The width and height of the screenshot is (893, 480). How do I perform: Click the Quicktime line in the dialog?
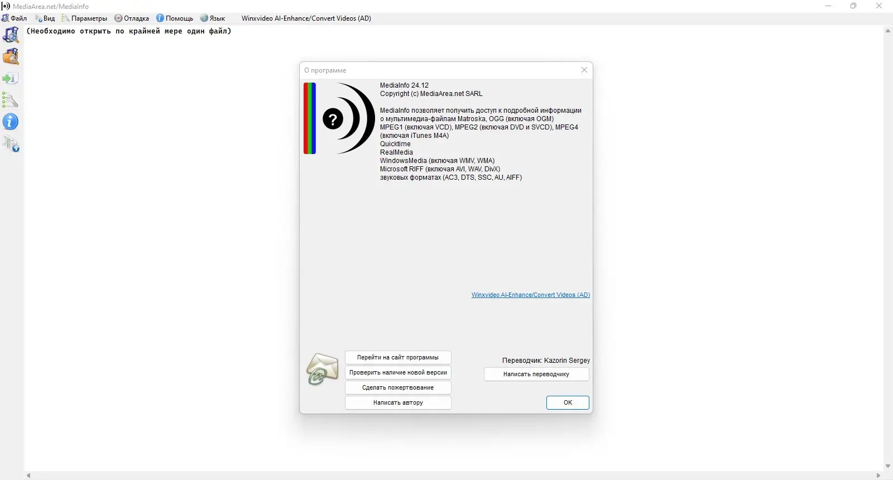[395, 144]
